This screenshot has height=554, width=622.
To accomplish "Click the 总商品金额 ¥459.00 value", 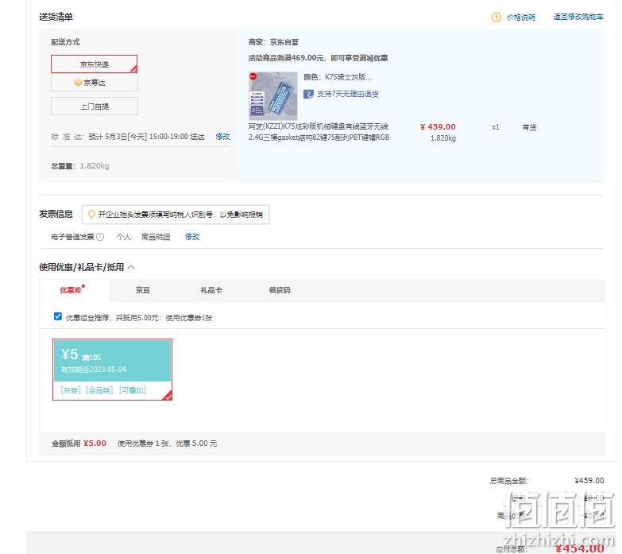I will click(589, 481).
